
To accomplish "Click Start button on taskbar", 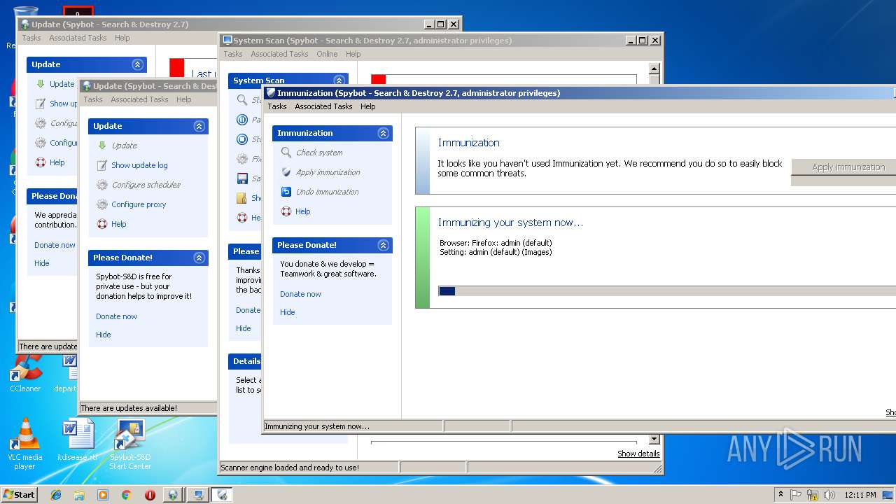I will tap(19, 495).
